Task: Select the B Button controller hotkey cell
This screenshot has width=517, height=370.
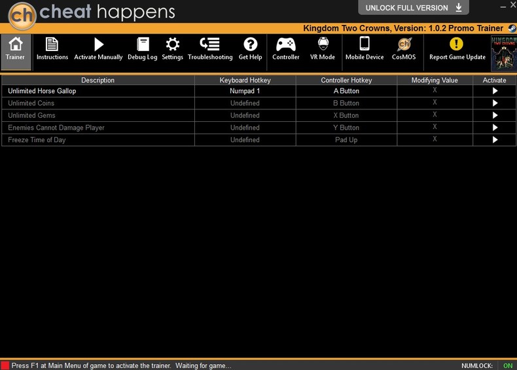Action: (346, 103)
